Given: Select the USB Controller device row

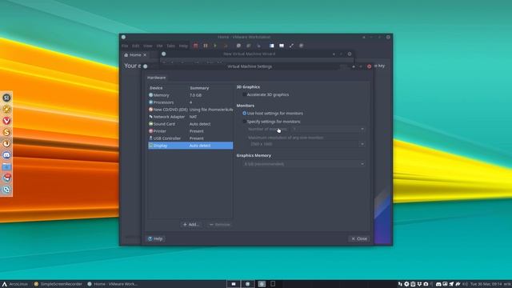Looking at the screenshot, I should click(190, 138).
